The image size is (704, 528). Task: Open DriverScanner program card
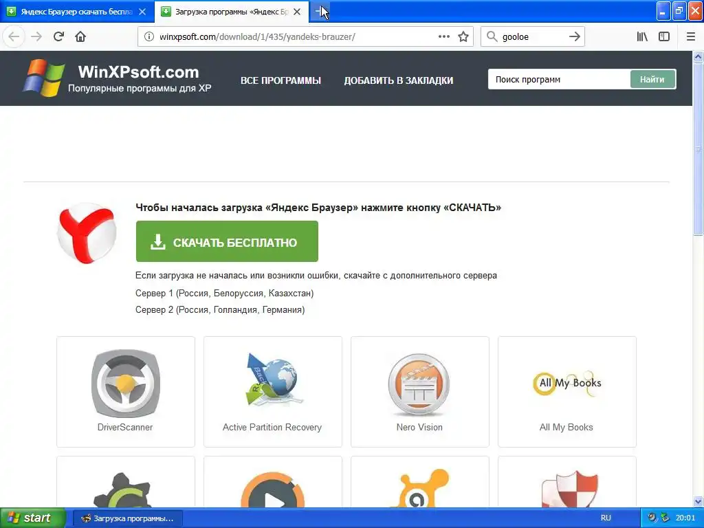(126, 391)
